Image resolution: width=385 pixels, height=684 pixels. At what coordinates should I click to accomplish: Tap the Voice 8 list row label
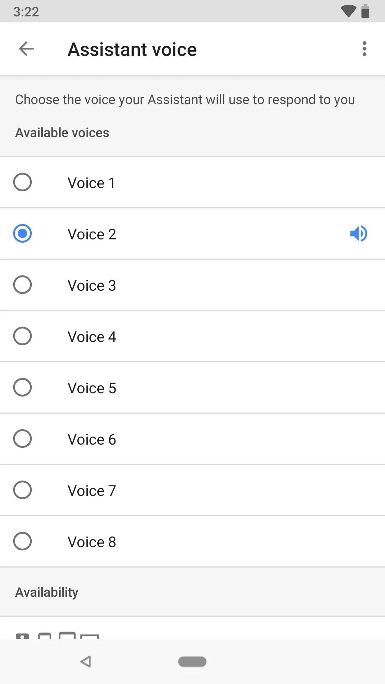coord(92,542)
